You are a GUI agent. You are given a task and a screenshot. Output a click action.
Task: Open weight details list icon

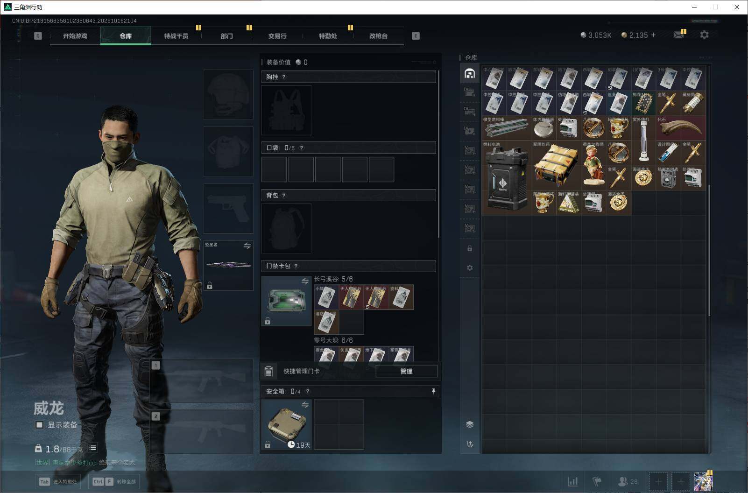tap(92, 448)
